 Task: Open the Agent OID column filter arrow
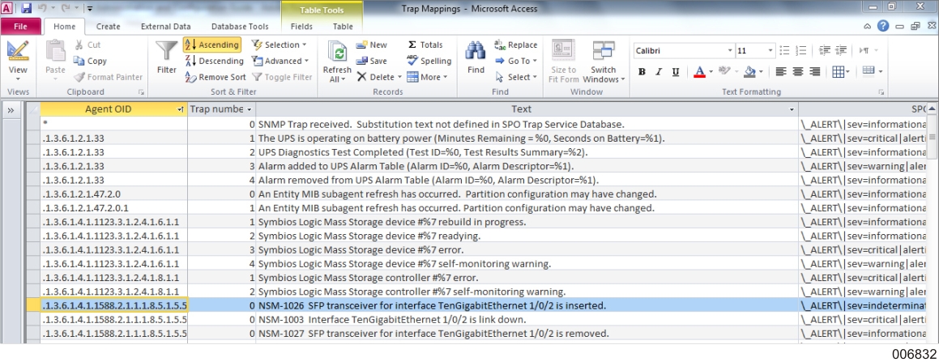coord(181,109)
